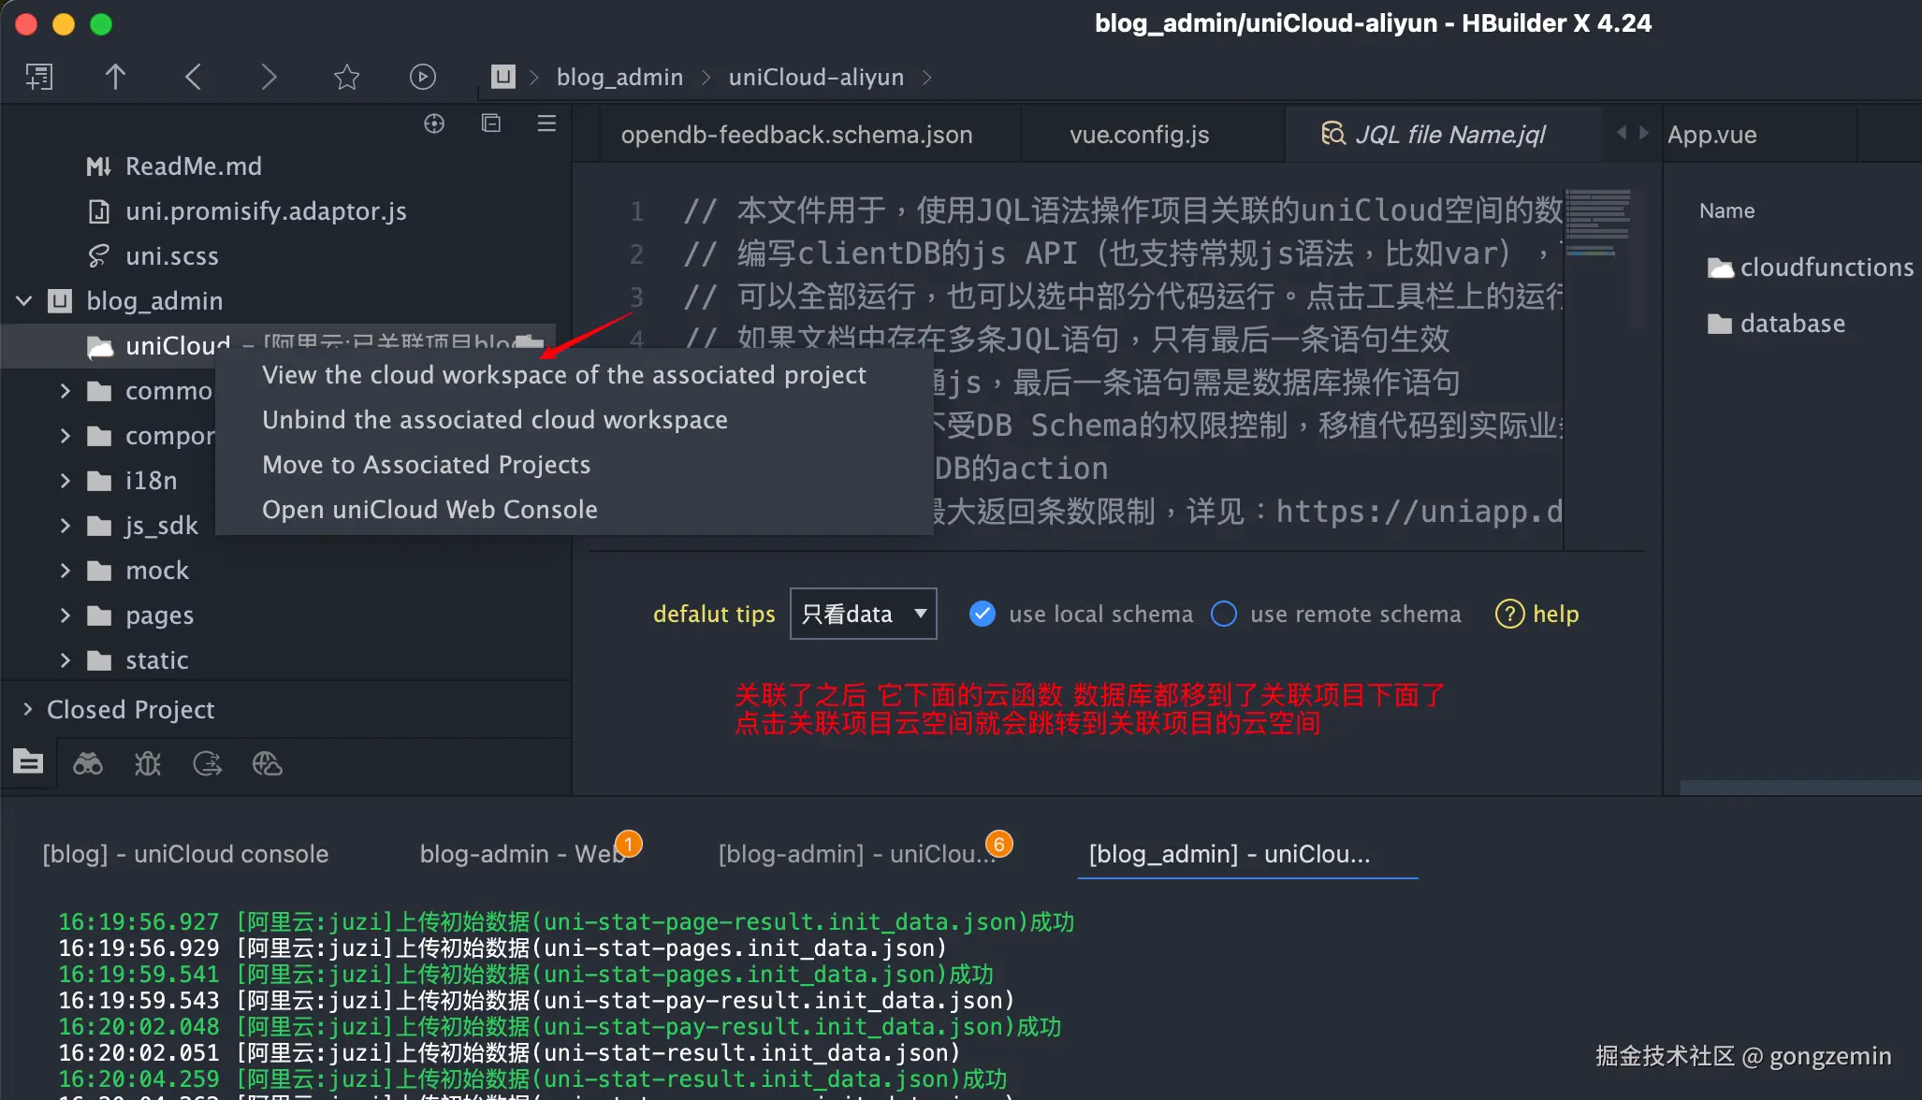Select the use local schema radio button

click(983, 614)
